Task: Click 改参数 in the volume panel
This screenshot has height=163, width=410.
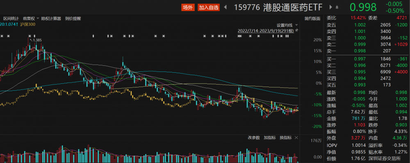Action: pos(254,138)
